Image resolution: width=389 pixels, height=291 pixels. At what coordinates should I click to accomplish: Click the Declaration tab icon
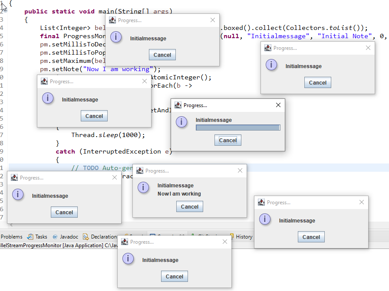[86, 237]
